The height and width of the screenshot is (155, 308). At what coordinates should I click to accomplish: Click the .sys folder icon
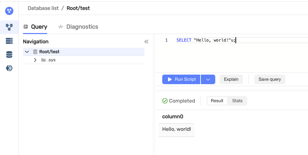coord(43,60)
